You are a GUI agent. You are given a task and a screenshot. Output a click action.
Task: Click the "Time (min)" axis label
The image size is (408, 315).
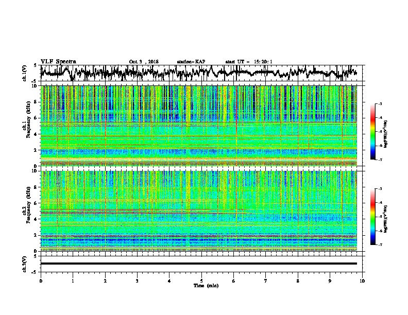tap(206, 286)
